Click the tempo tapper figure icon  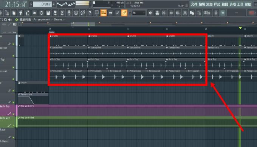point(28,13)
